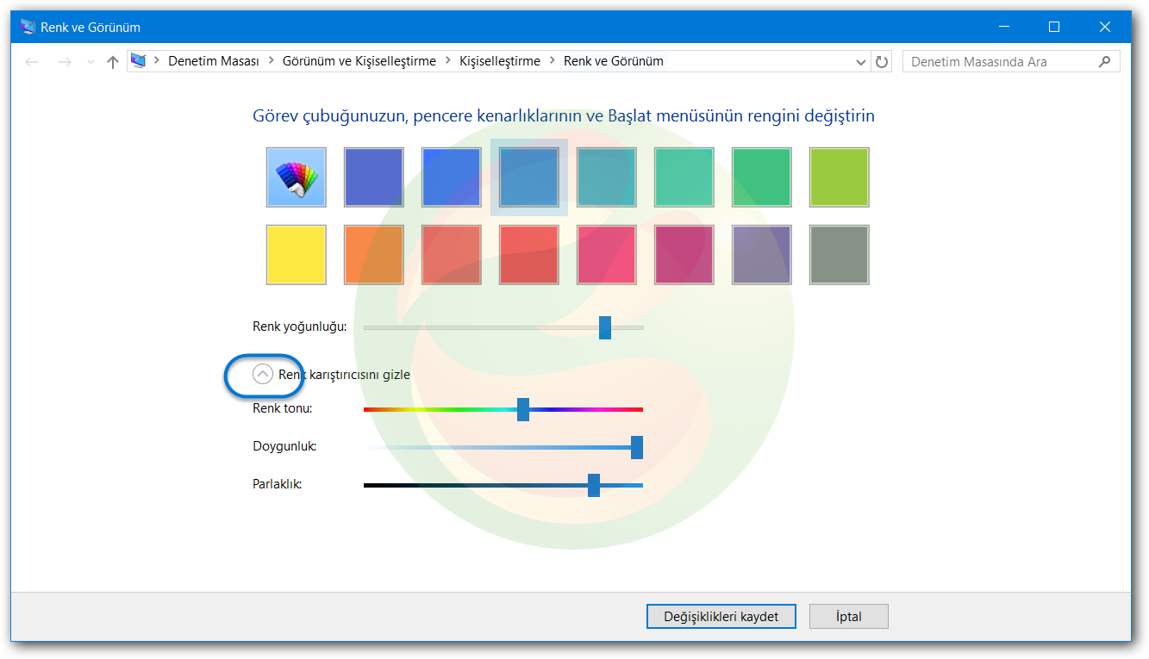Click inside the Denetim Masasında Ara search box
Screen dimensions: 1149x659
pyautogui.click(x=991, y=61)
